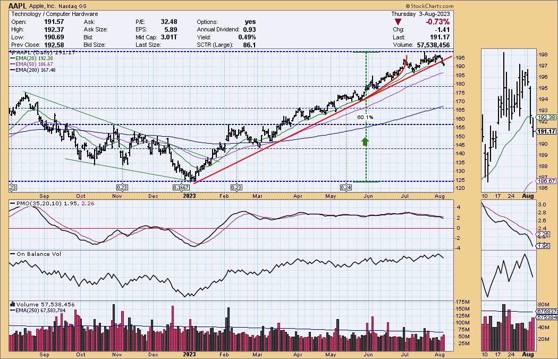Click the Last value 191.17 in the header
558x359 pixels.
[x=440, y=37]
